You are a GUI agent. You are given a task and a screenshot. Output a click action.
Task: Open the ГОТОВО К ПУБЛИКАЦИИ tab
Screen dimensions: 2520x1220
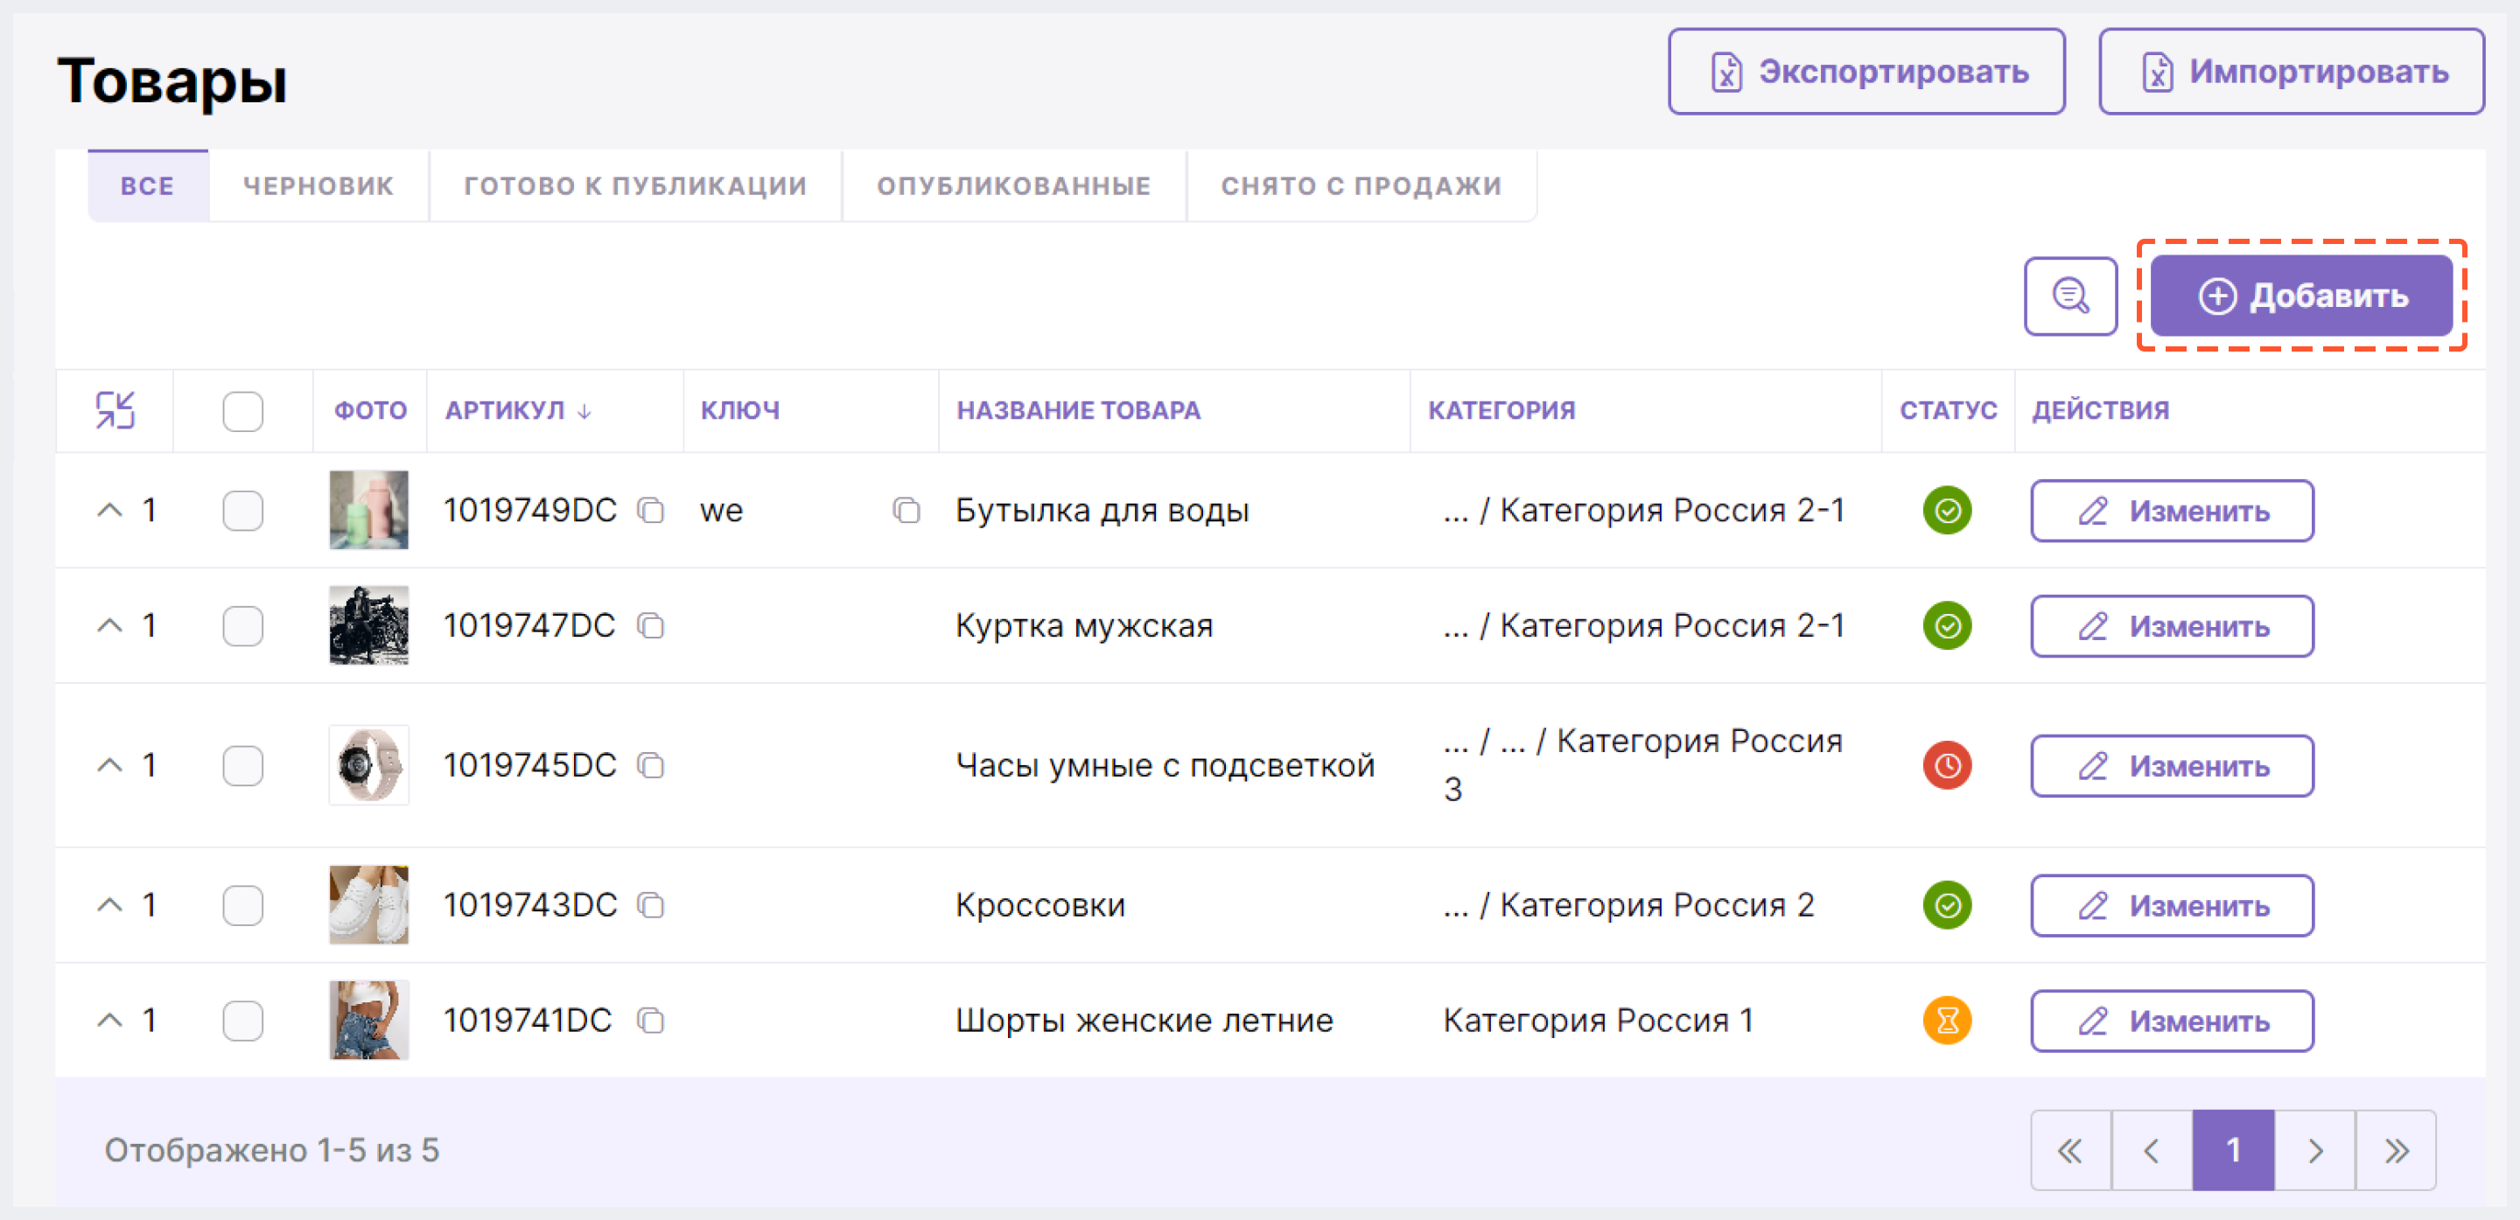pos(636,185)
